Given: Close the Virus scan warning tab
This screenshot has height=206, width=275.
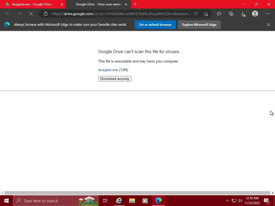Looking at the screenshot, I should pyautogui.click(x=126, y=4).
